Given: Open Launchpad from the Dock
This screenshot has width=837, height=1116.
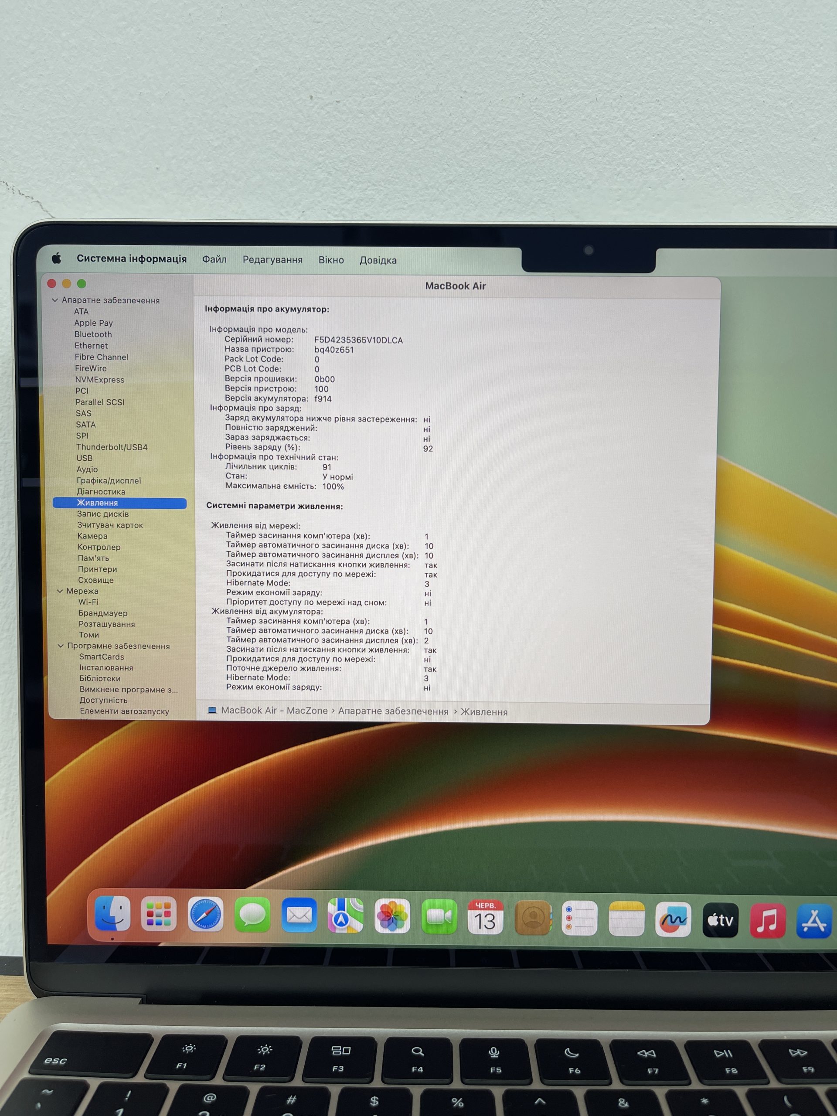Looking at the screenshot, I should click(159, 914).
